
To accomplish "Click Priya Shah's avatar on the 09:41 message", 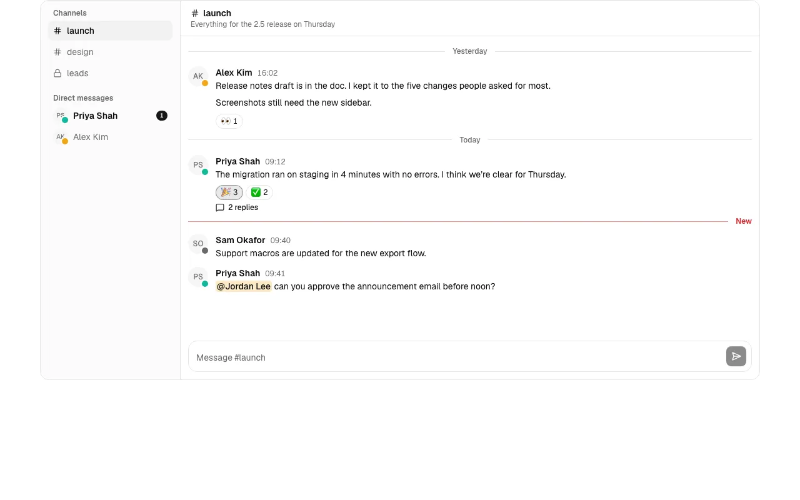I will pyautogui.click(x=198, y=277).
